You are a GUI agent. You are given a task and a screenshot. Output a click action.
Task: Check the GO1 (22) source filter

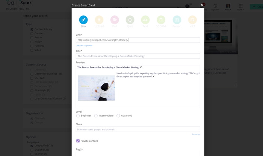click(x=32, y=78)
